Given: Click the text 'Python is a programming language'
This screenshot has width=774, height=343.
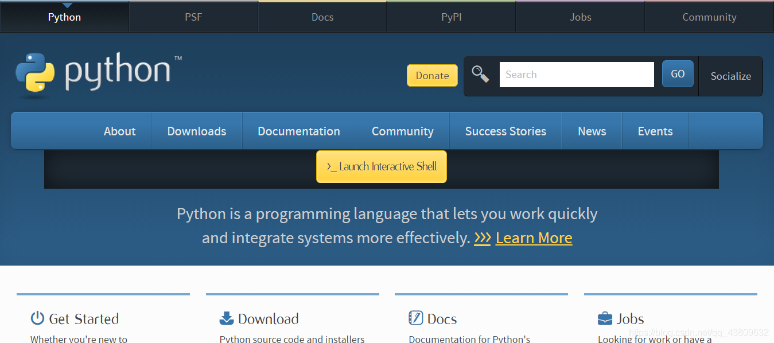Looking at the screenshot, I should click(298, 215).
